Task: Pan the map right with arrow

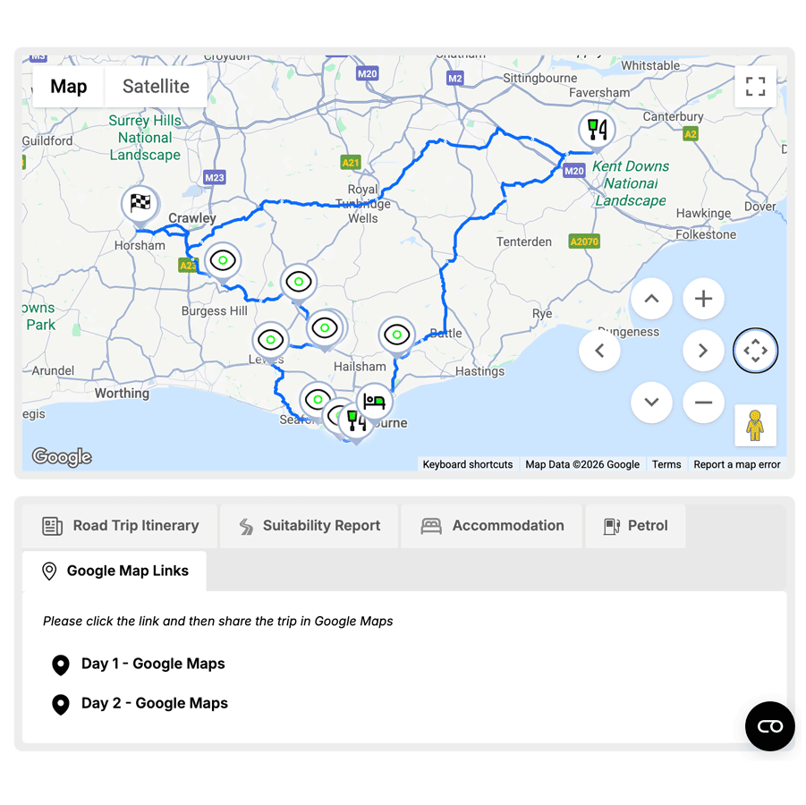Action: coord(703,351)
